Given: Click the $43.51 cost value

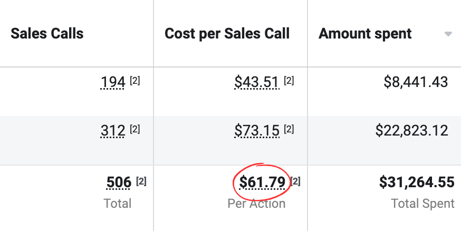Looking at the screenshot, I should 256,82.
